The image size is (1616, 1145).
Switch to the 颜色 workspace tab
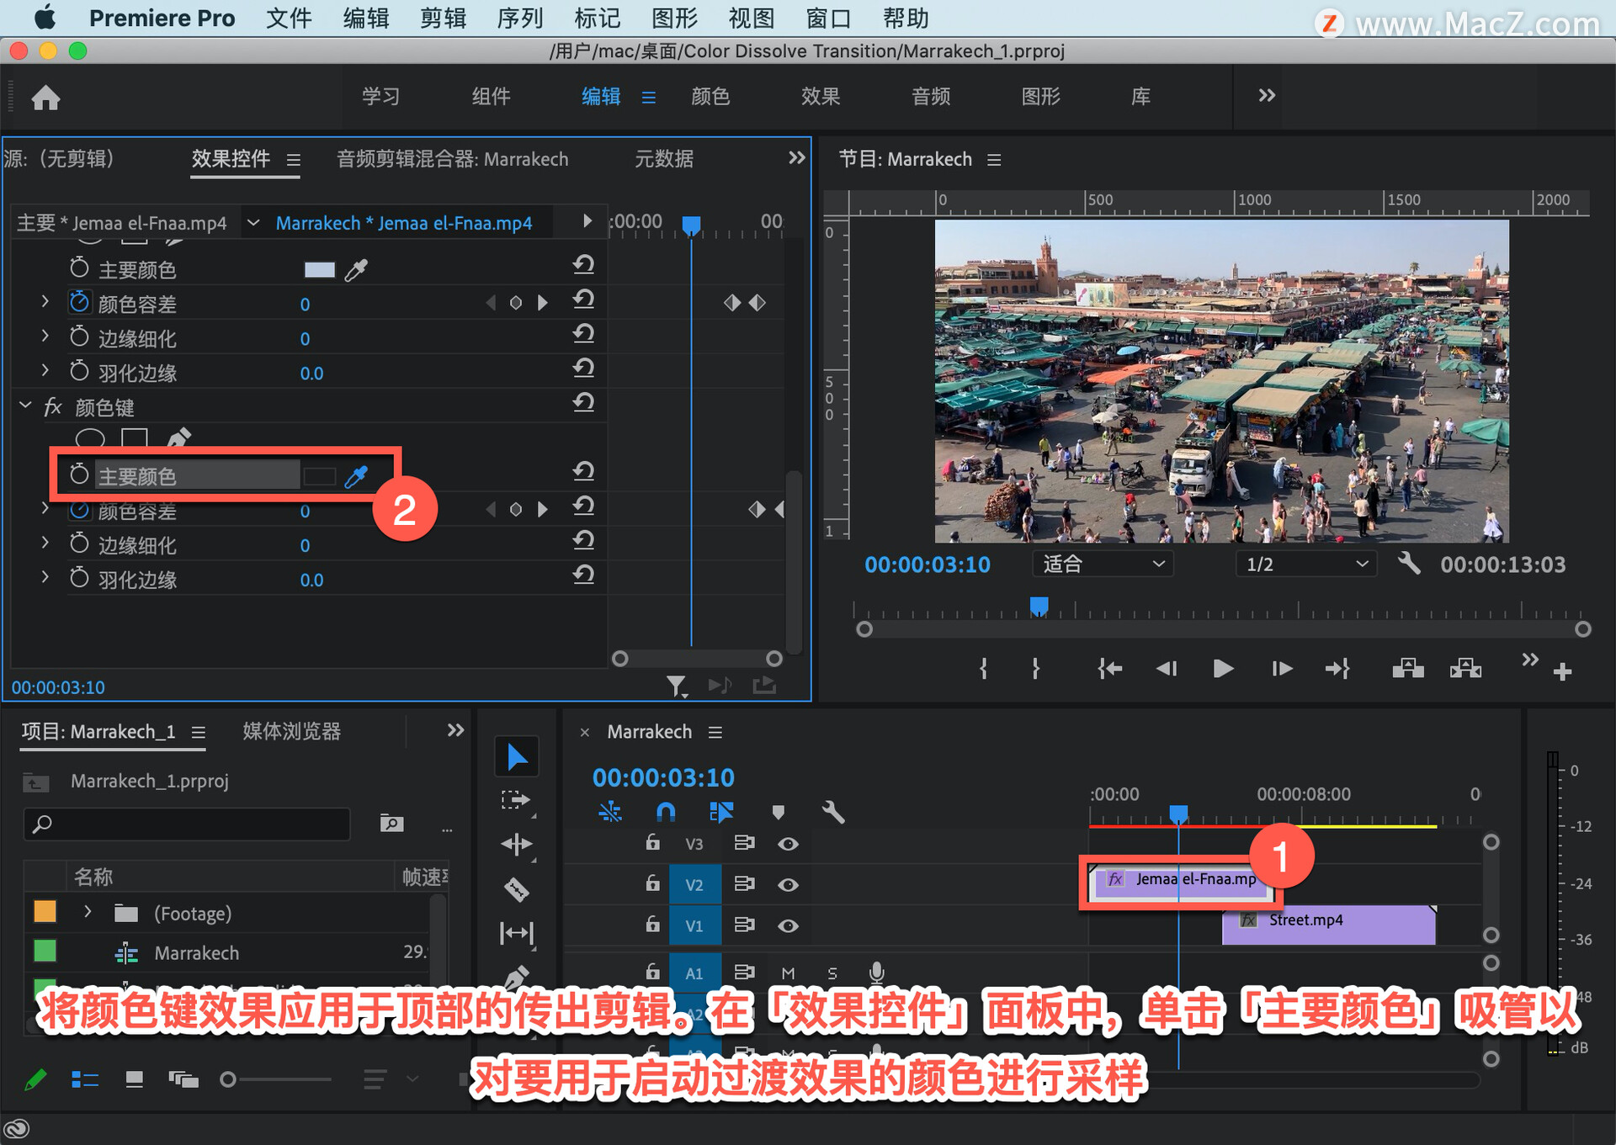(710, 96)
